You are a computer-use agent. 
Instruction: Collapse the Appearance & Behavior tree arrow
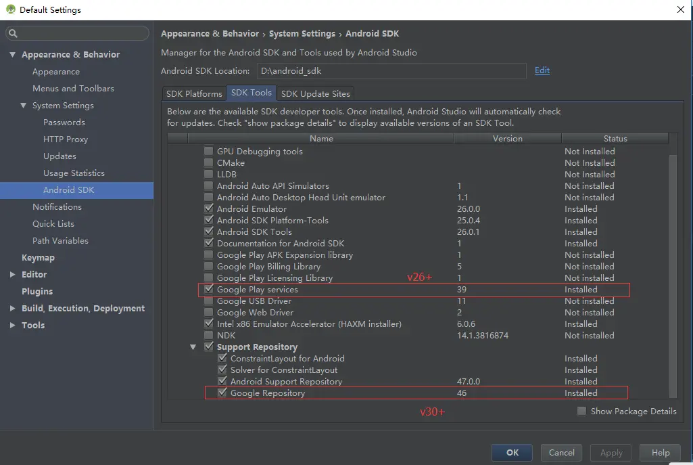pyautogui.click(x=12, y=54)
